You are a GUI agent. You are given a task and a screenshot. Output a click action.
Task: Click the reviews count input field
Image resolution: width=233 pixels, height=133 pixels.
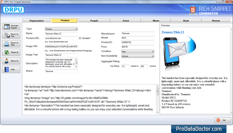click(144, 66)
